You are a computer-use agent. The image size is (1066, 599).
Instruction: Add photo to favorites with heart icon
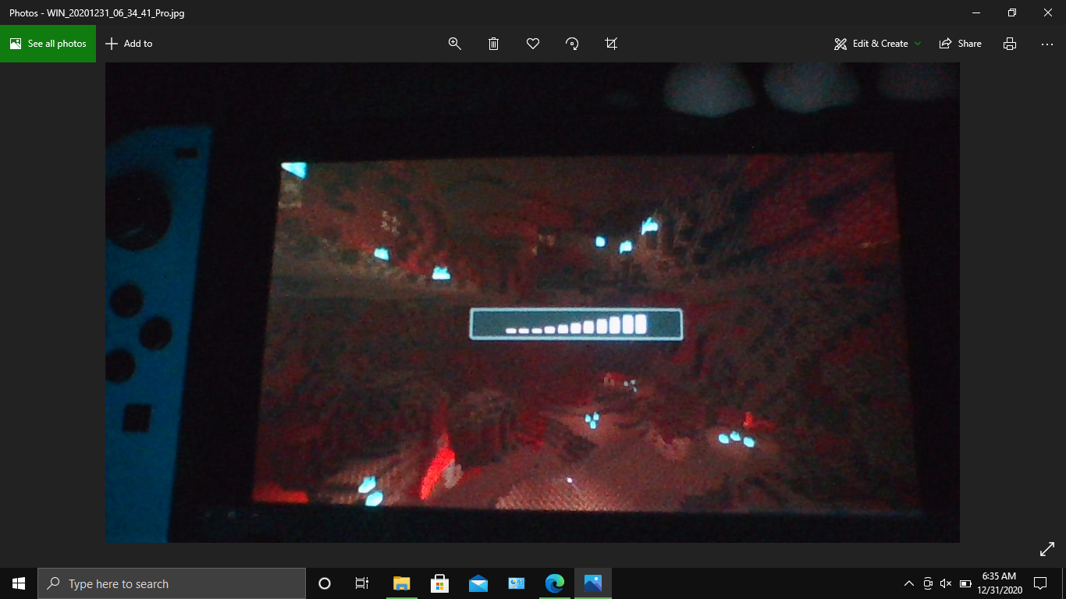(x=533, y=44)
